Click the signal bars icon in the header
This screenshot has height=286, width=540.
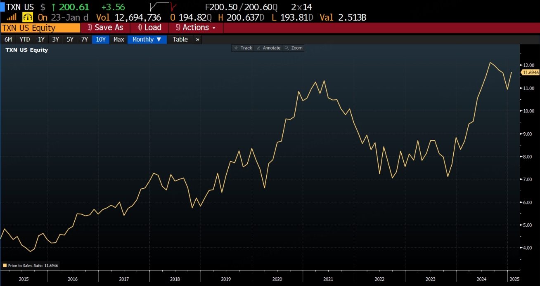[x=12, y=17]
